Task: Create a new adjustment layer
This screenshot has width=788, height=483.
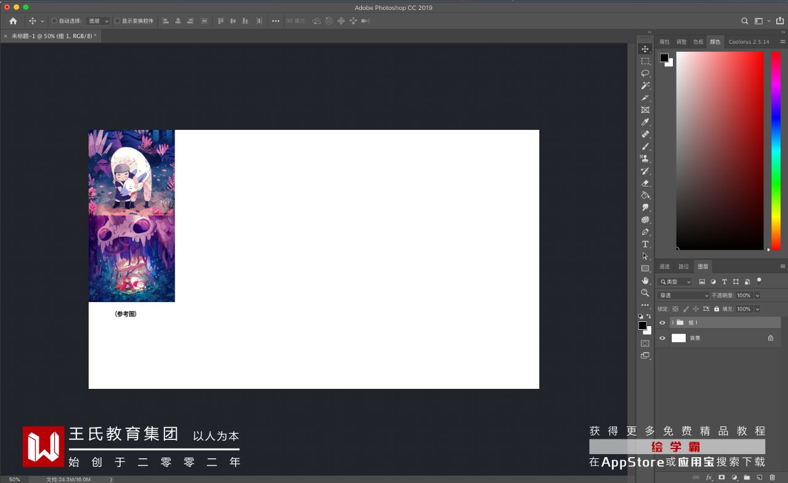Action: [x=734, y=477]
